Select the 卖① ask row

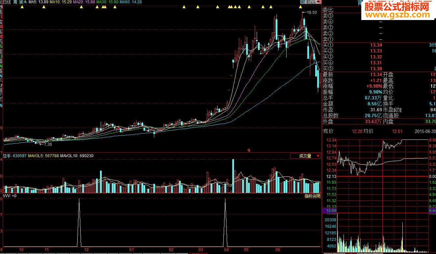pos(379,39)
